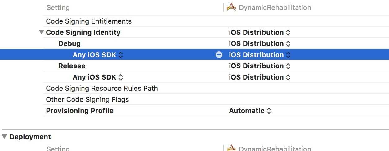Open Provisioning Profile Automatic popup

coord(250,111)
